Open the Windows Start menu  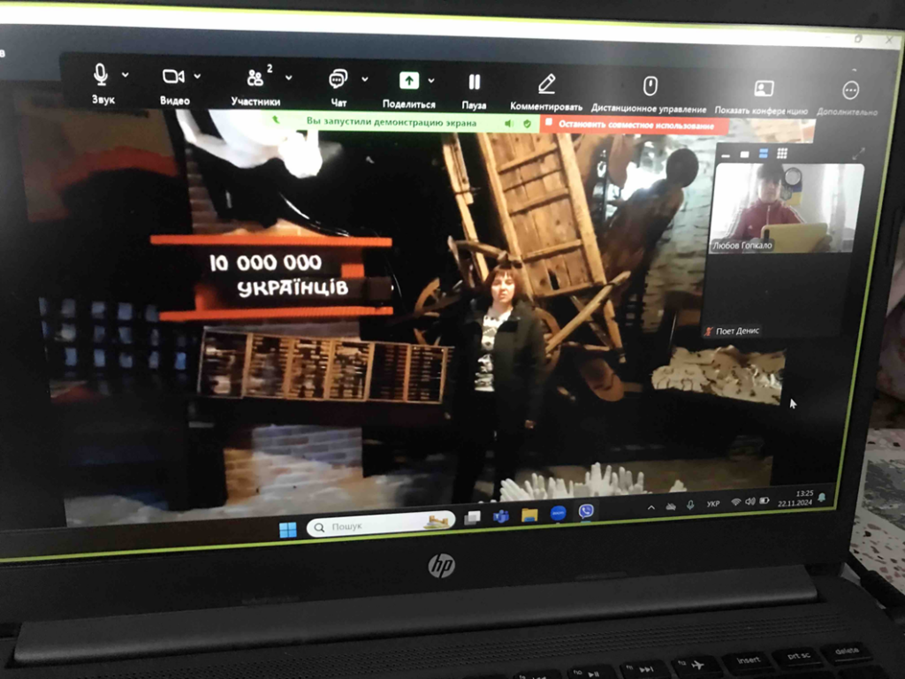coord(287,530)
